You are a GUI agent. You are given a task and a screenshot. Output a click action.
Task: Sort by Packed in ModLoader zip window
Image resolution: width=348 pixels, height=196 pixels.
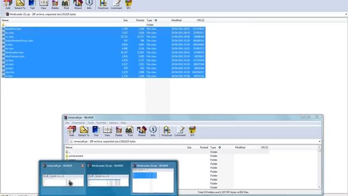tap(140, 20)
